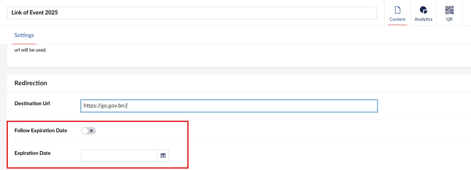The height and width of the screenshot is (170, 471).
Task: Toggle the Follow Expiration Date switch
Action: (88, 131)
